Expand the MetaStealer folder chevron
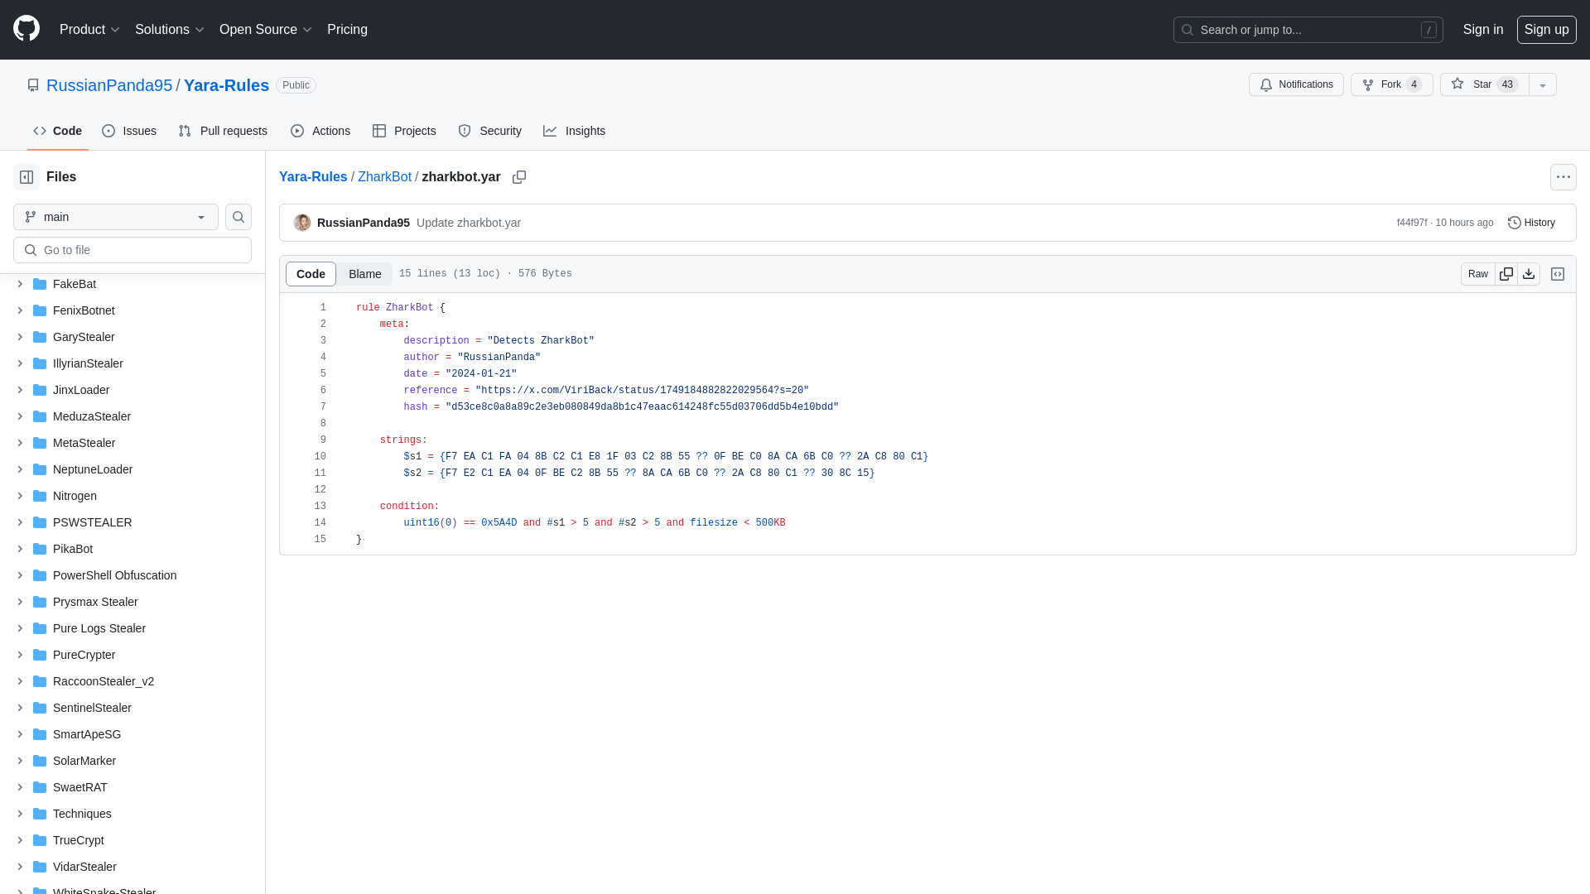 click(x=20, y=443)
